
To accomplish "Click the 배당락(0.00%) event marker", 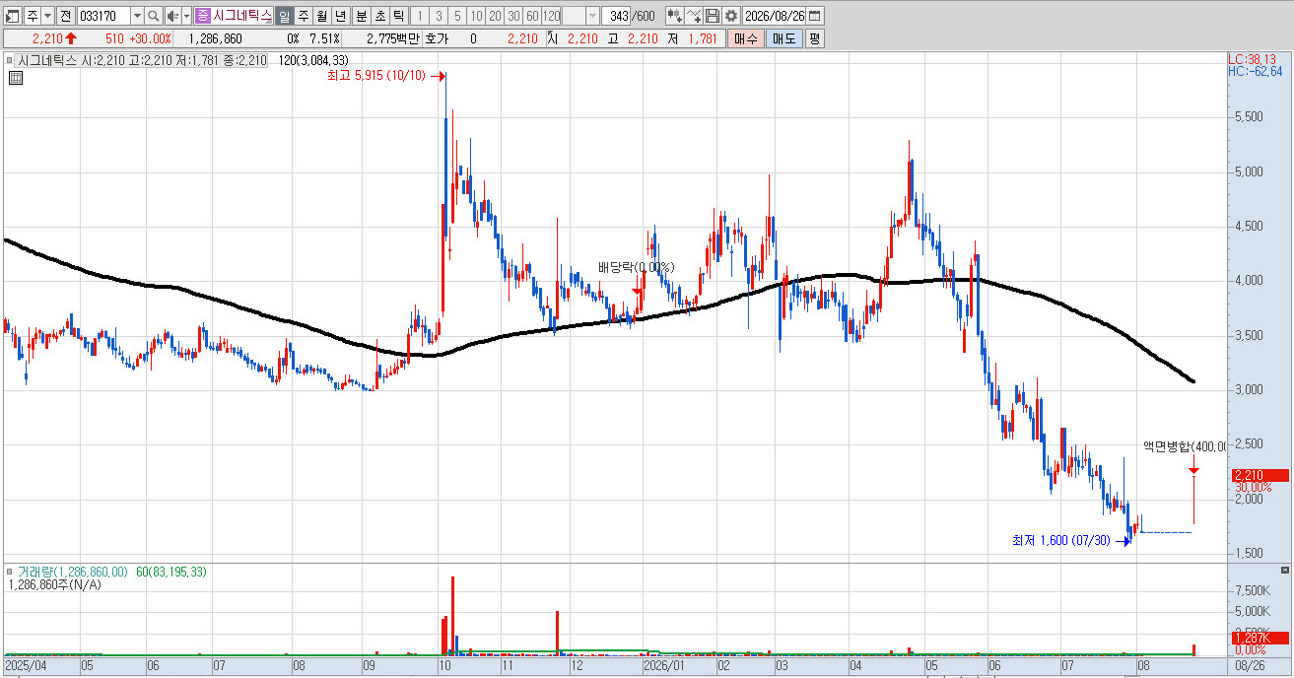I will pyautogui.click(x=637, y=267).
